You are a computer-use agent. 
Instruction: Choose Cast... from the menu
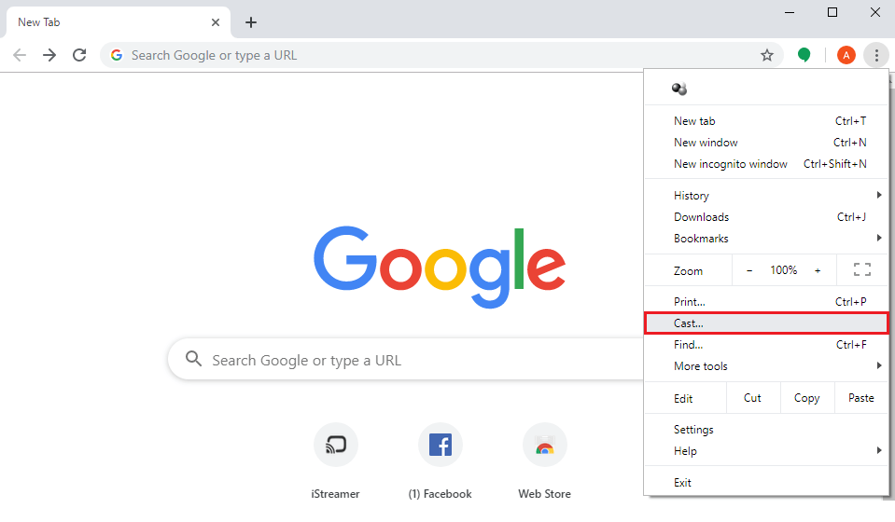(x=766, y=323)
